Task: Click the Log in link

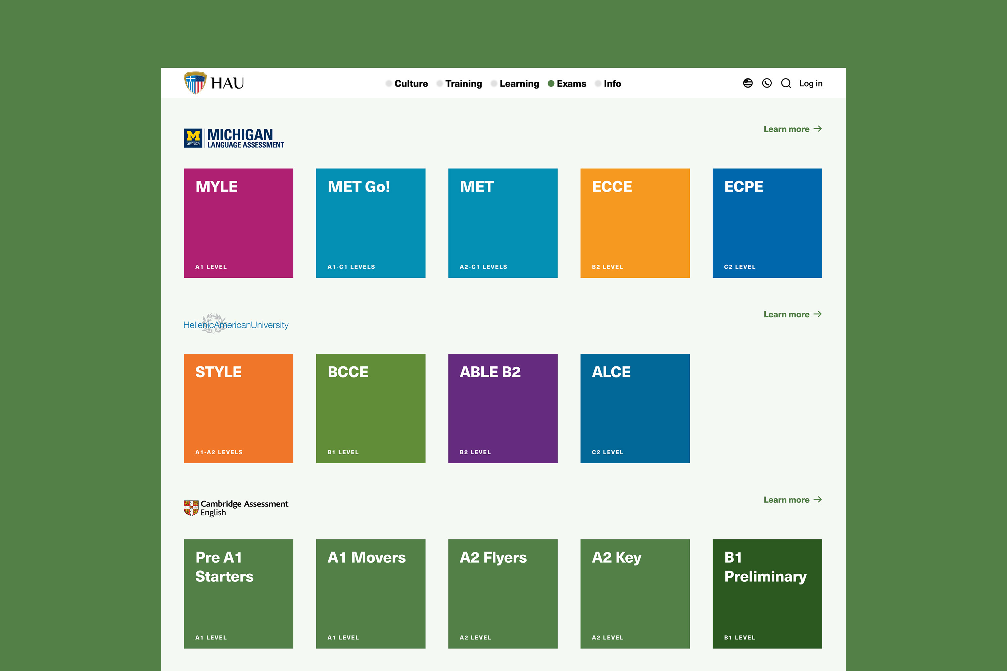Action: [811, 84]
